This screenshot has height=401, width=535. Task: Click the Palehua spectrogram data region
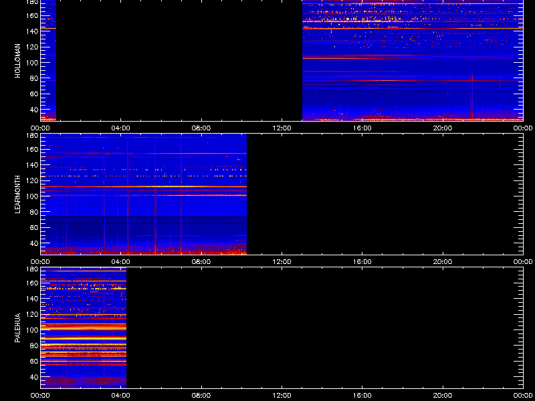tap(84, 327)
